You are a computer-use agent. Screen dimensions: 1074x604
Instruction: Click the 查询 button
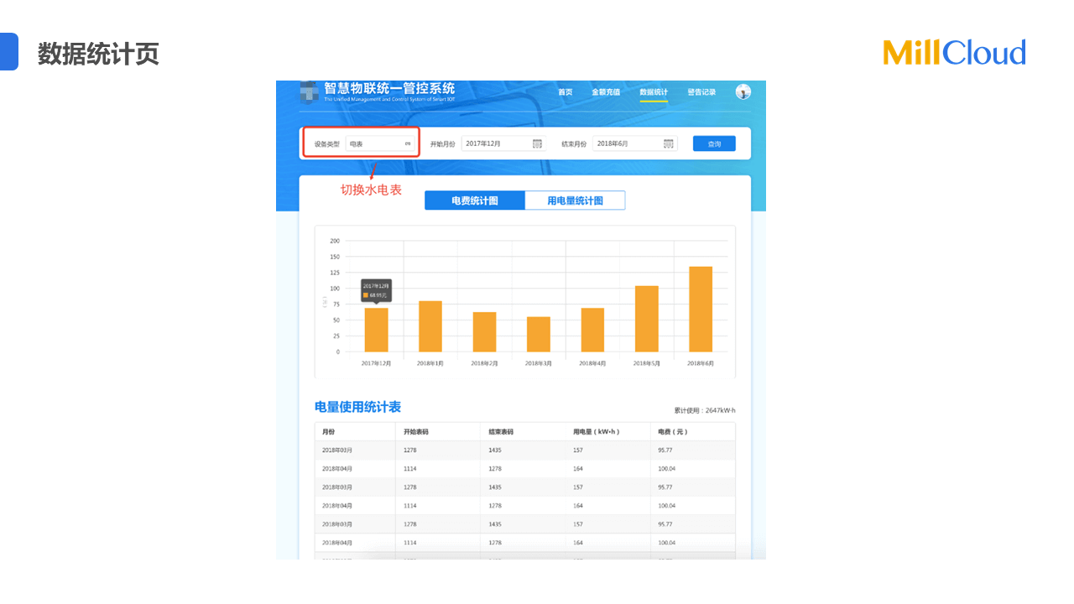[714, 143]
